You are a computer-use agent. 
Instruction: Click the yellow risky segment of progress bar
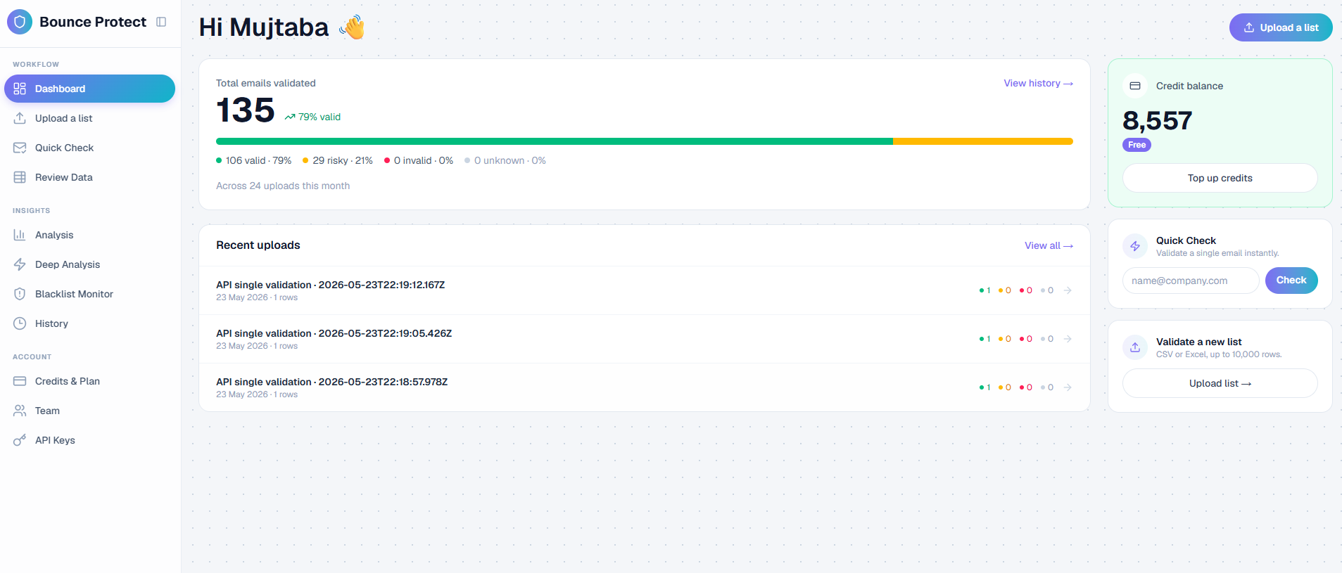(x=983, y=141)
